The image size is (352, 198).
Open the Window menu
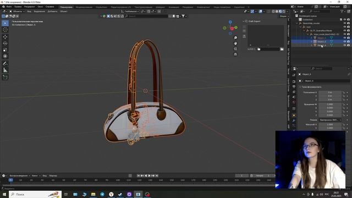coord(40,7)
